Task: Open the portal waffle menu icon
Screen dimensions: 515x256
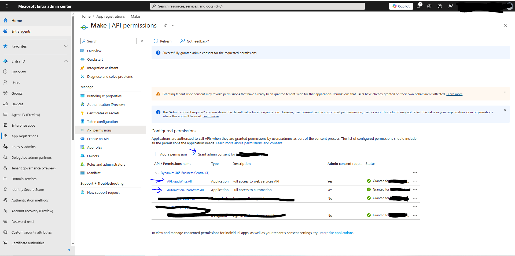Action: pyautogui.click(x=6, y=6)
